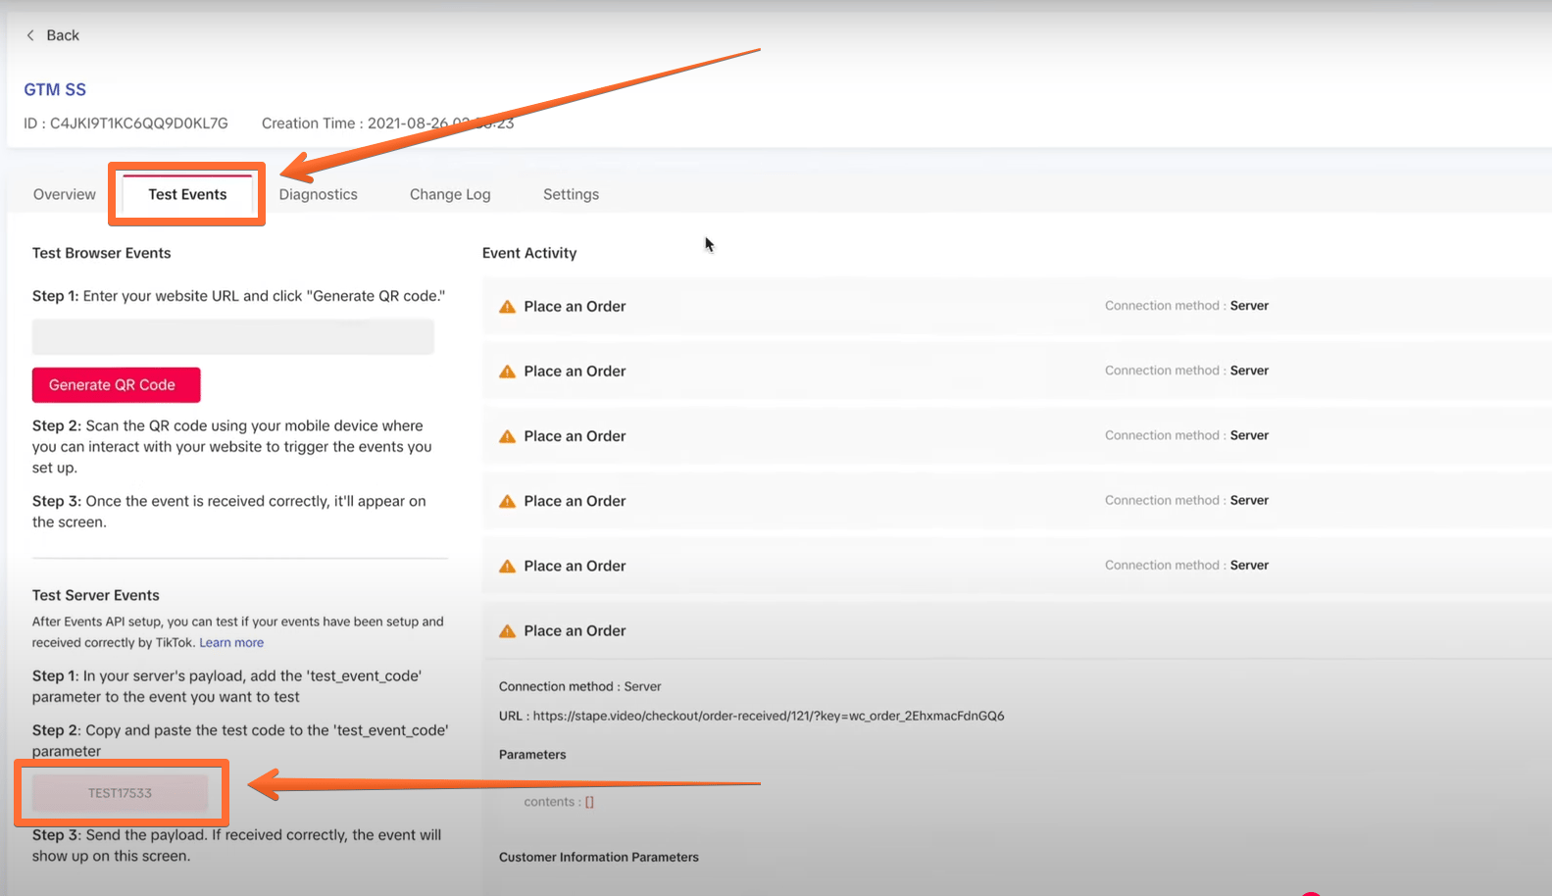Screen dimensions: 1552x896
Task: Click the Parameters heading in event details
Action: [x=532, y=755]
